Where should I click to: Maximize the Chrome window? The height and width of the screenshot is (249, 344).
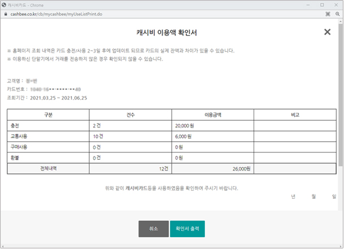[x=322, y=5]
